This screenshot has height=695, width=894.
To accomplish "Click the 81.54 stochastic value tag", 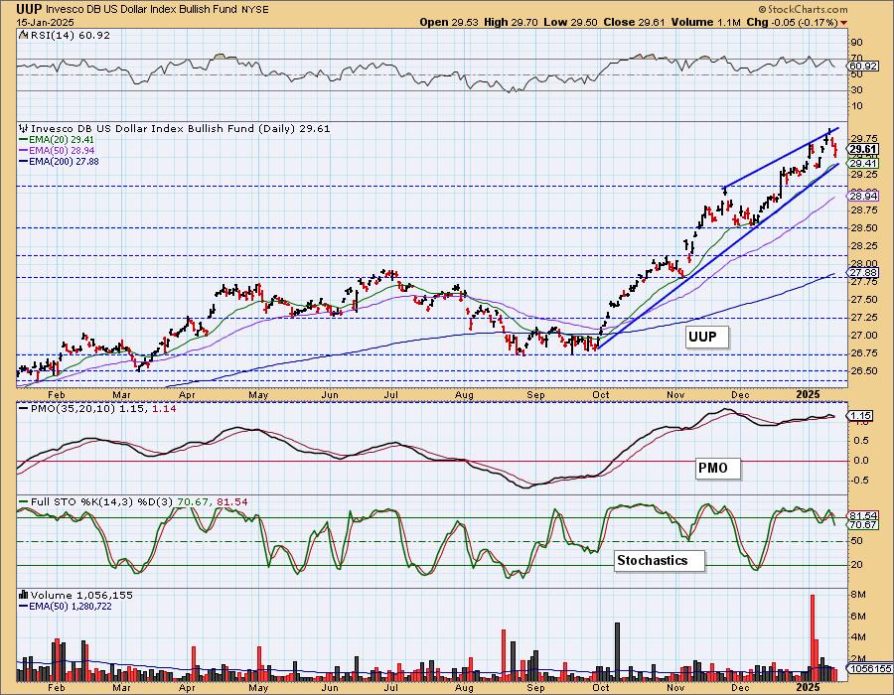I will click(863, 515).
